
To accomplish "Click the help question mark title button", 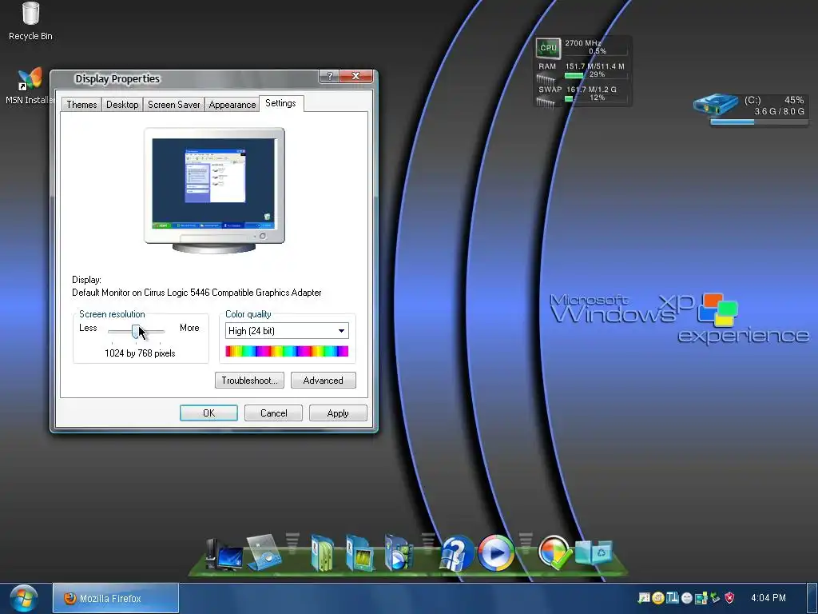I will tap(329, 76).
